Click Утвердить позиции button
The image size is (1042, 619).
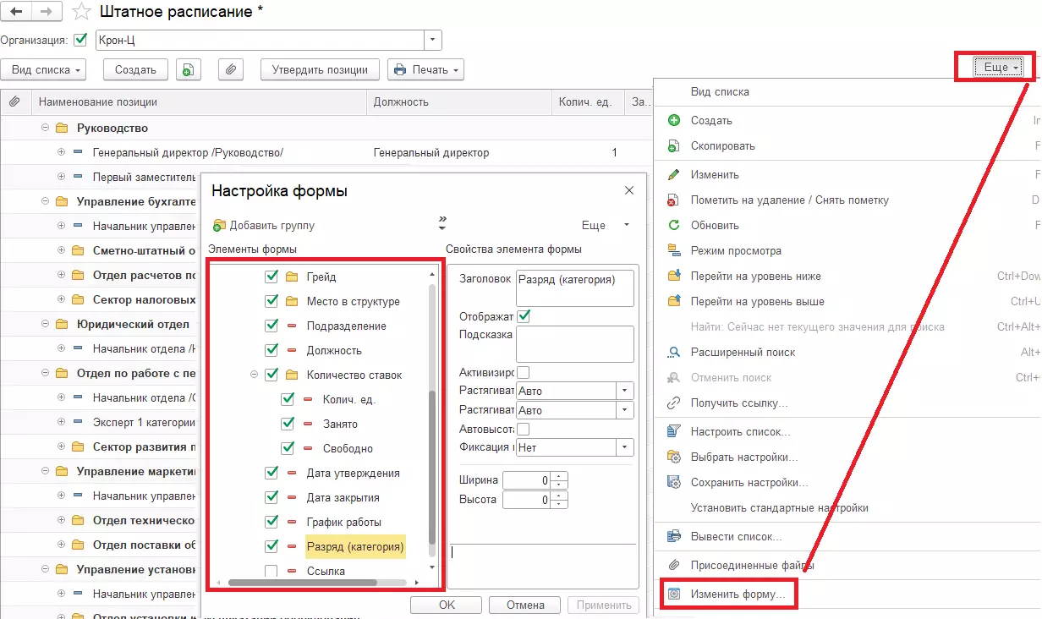pos(320,70)
